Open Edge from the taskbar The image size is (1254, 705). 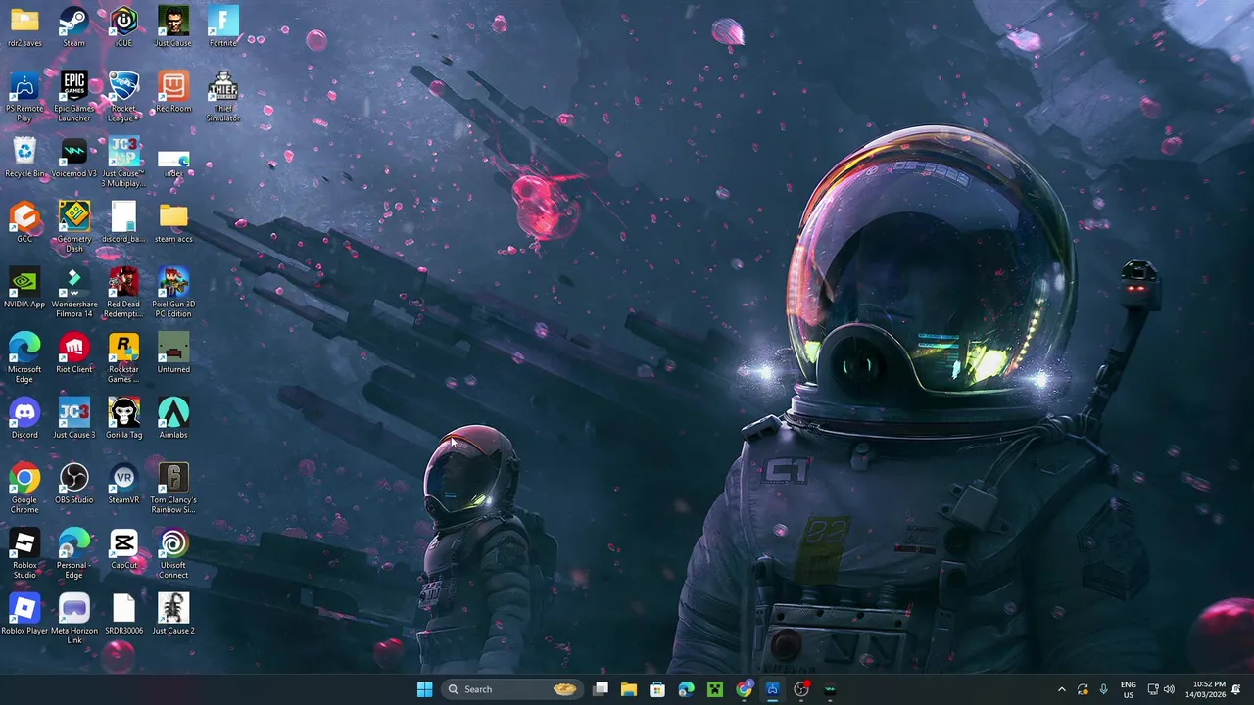tap(686, 689)
